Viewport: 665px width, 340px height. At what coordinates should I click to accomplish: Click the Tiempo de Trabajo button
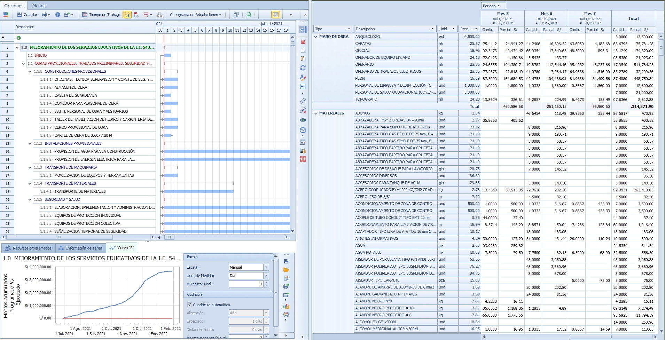coord(101,15)
